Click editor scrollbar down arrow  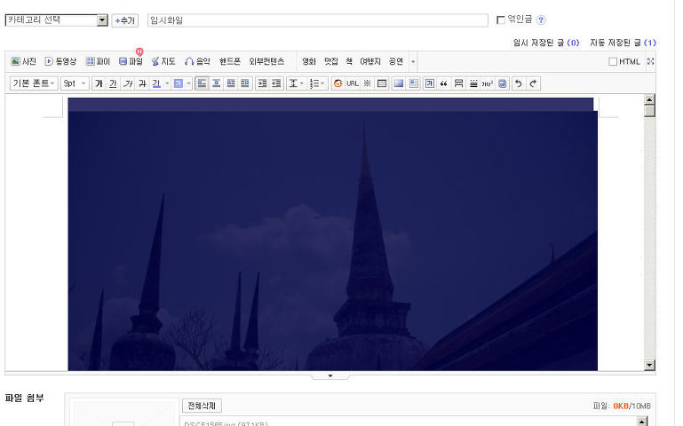pyautogui.click(x=649, y=365)
